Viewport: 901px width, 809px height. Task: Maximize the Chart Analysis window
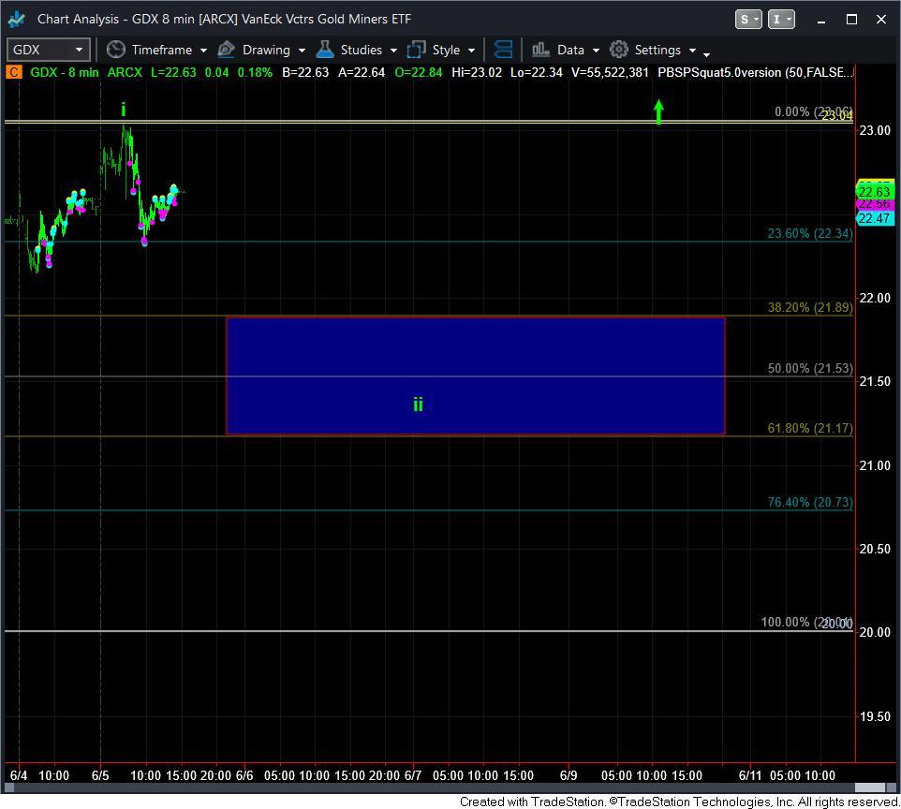[x=851, y=20]
